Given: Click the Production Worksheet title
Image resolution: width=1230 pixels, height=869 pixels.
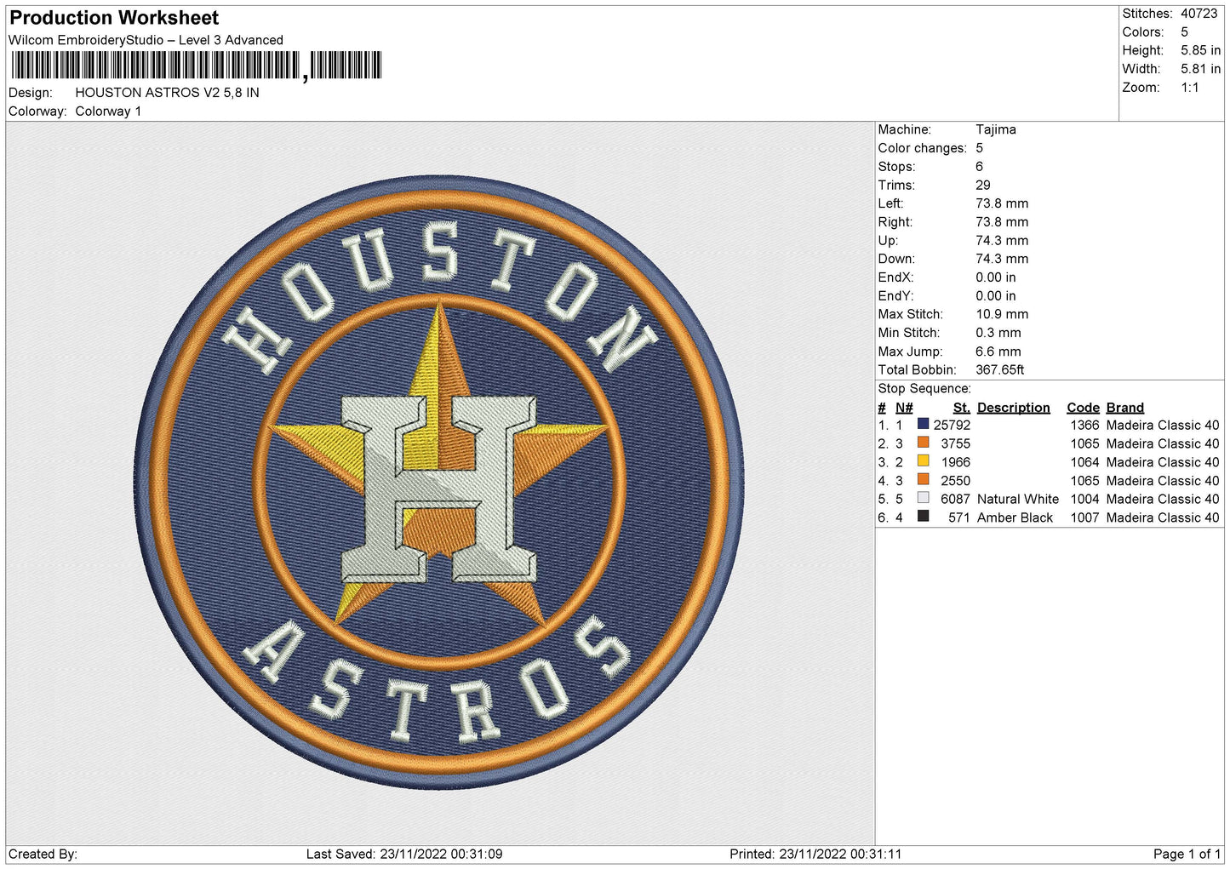Looking at the screenshot, I should pyautogui.click(x=114, y=18).
